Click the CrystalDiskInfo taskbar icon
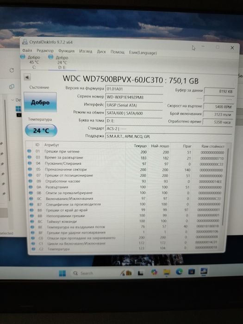Screen dimensions: 243x324 tap(204, 271)
